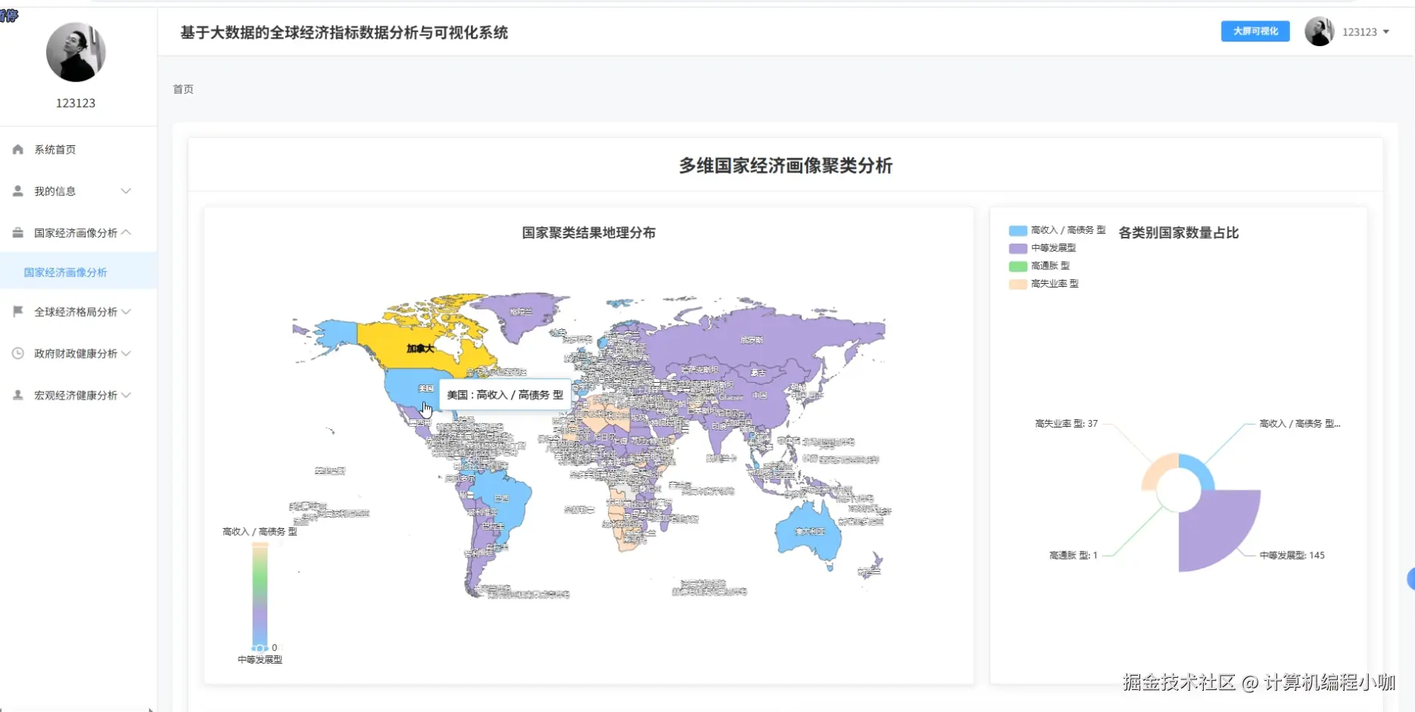
Task: Click the 大屏可视化 button
Action: point(1255,31)
